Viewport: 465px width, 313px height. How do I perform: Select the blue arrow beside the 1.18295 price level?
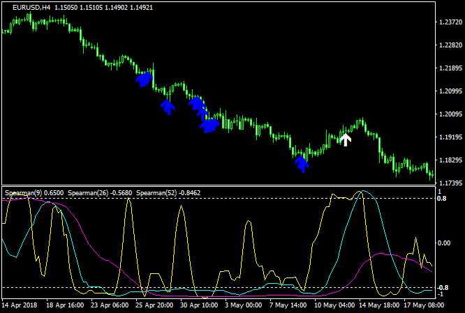[302, 164]
